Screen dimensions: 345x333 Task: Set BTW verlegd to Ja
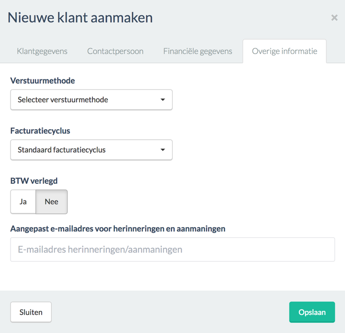point(23,202)
